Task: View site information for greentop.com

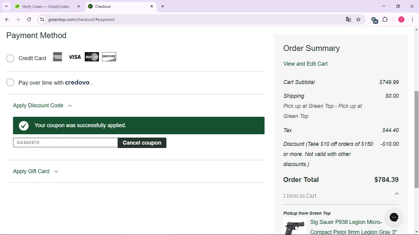Action: click(42, 20)
